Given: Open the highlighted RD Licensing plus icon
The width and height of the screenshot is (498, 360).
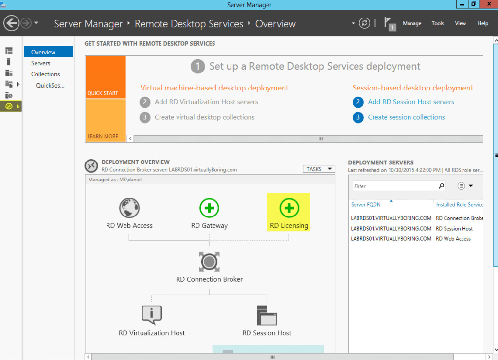Looking at the screenshot, I should coord(288,208).
